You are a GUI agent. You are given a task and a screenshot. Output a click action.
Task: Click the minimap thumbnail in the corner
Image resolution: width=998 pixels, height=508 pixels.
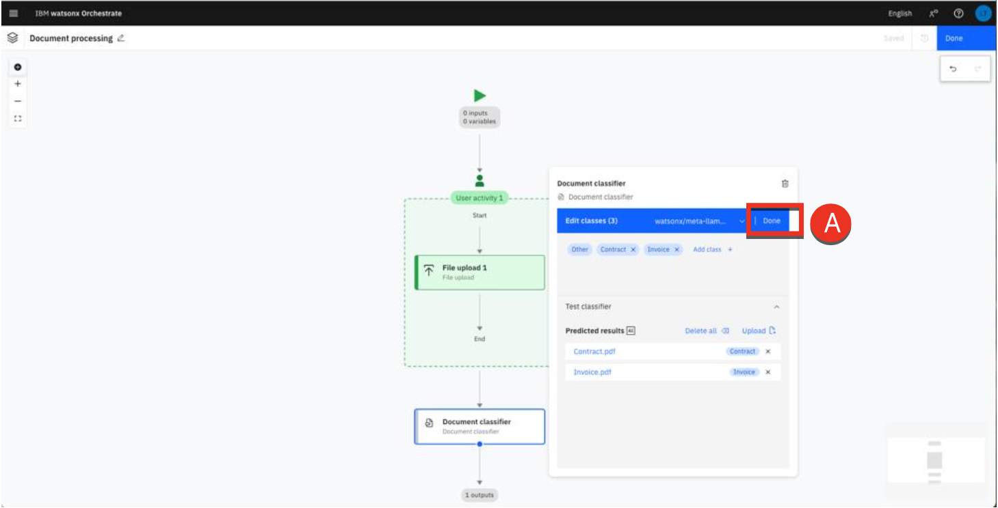click(x=934, y=460)
